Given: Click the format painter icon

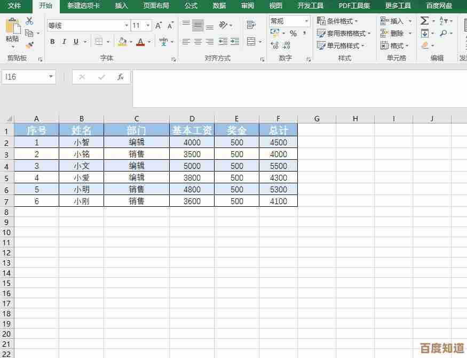Looking at the screenshot, I should pos(30,45).
